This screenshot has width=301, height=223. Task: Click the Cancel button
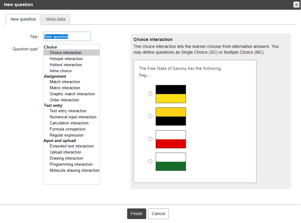pyautogui.click(x=158, y=214)
